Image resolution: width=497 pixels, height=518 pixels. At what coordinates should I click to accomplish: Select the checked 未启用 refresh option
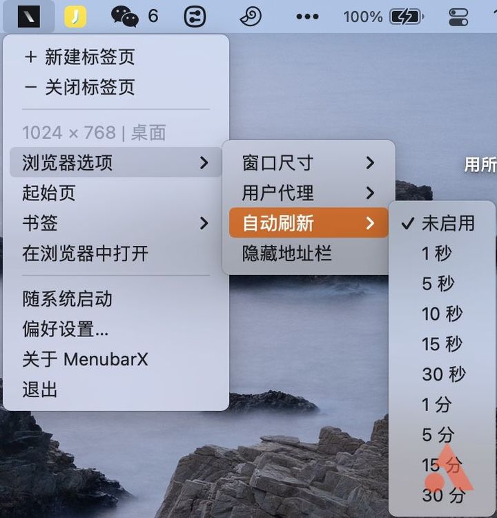pos(442,223)
